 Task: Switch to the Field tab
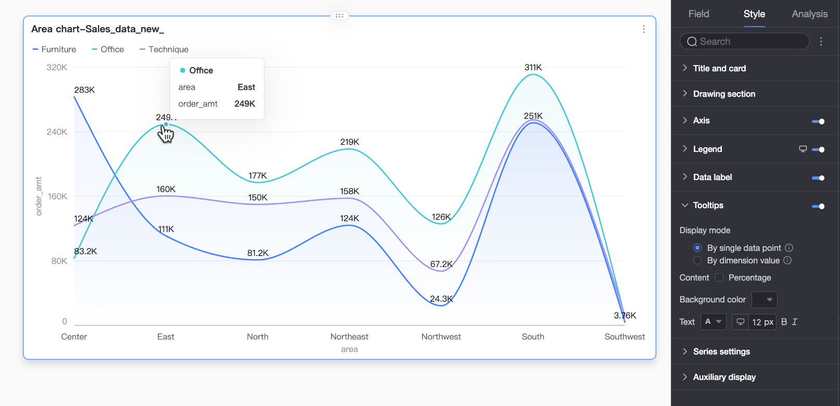pos(698,14)
